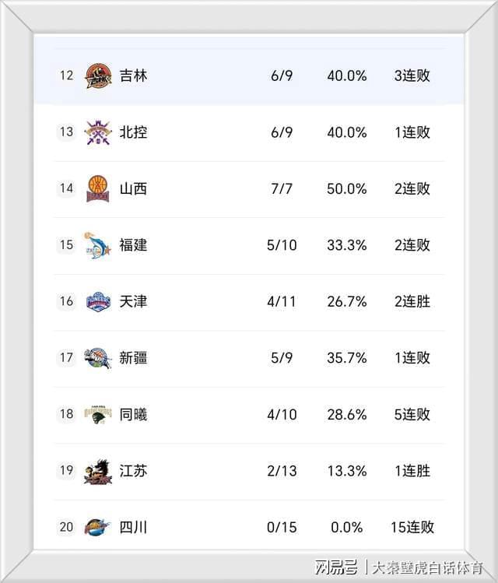The height and width of the screenshot is (583, 498).
Task: Click the 吉林 team logo icon
Action: point(98,76)
